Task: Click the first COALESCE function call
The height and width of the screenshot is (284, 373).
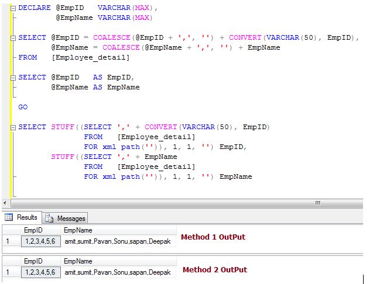Action: click(112, 38)
